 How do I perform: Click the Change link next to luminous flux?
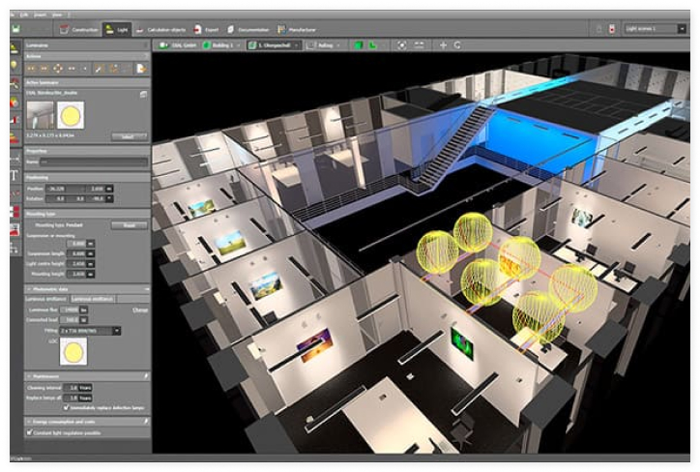[x=140, y=310]
